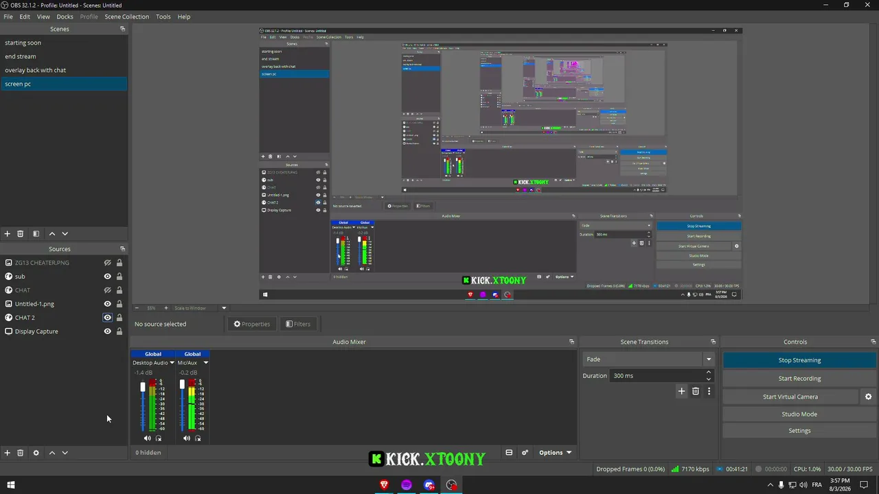The width and height of the screenshot is (879, 494).
Task: Open the Mic/Aux channel dropdown
Action: pyautogui.click(x=205, y=363)
